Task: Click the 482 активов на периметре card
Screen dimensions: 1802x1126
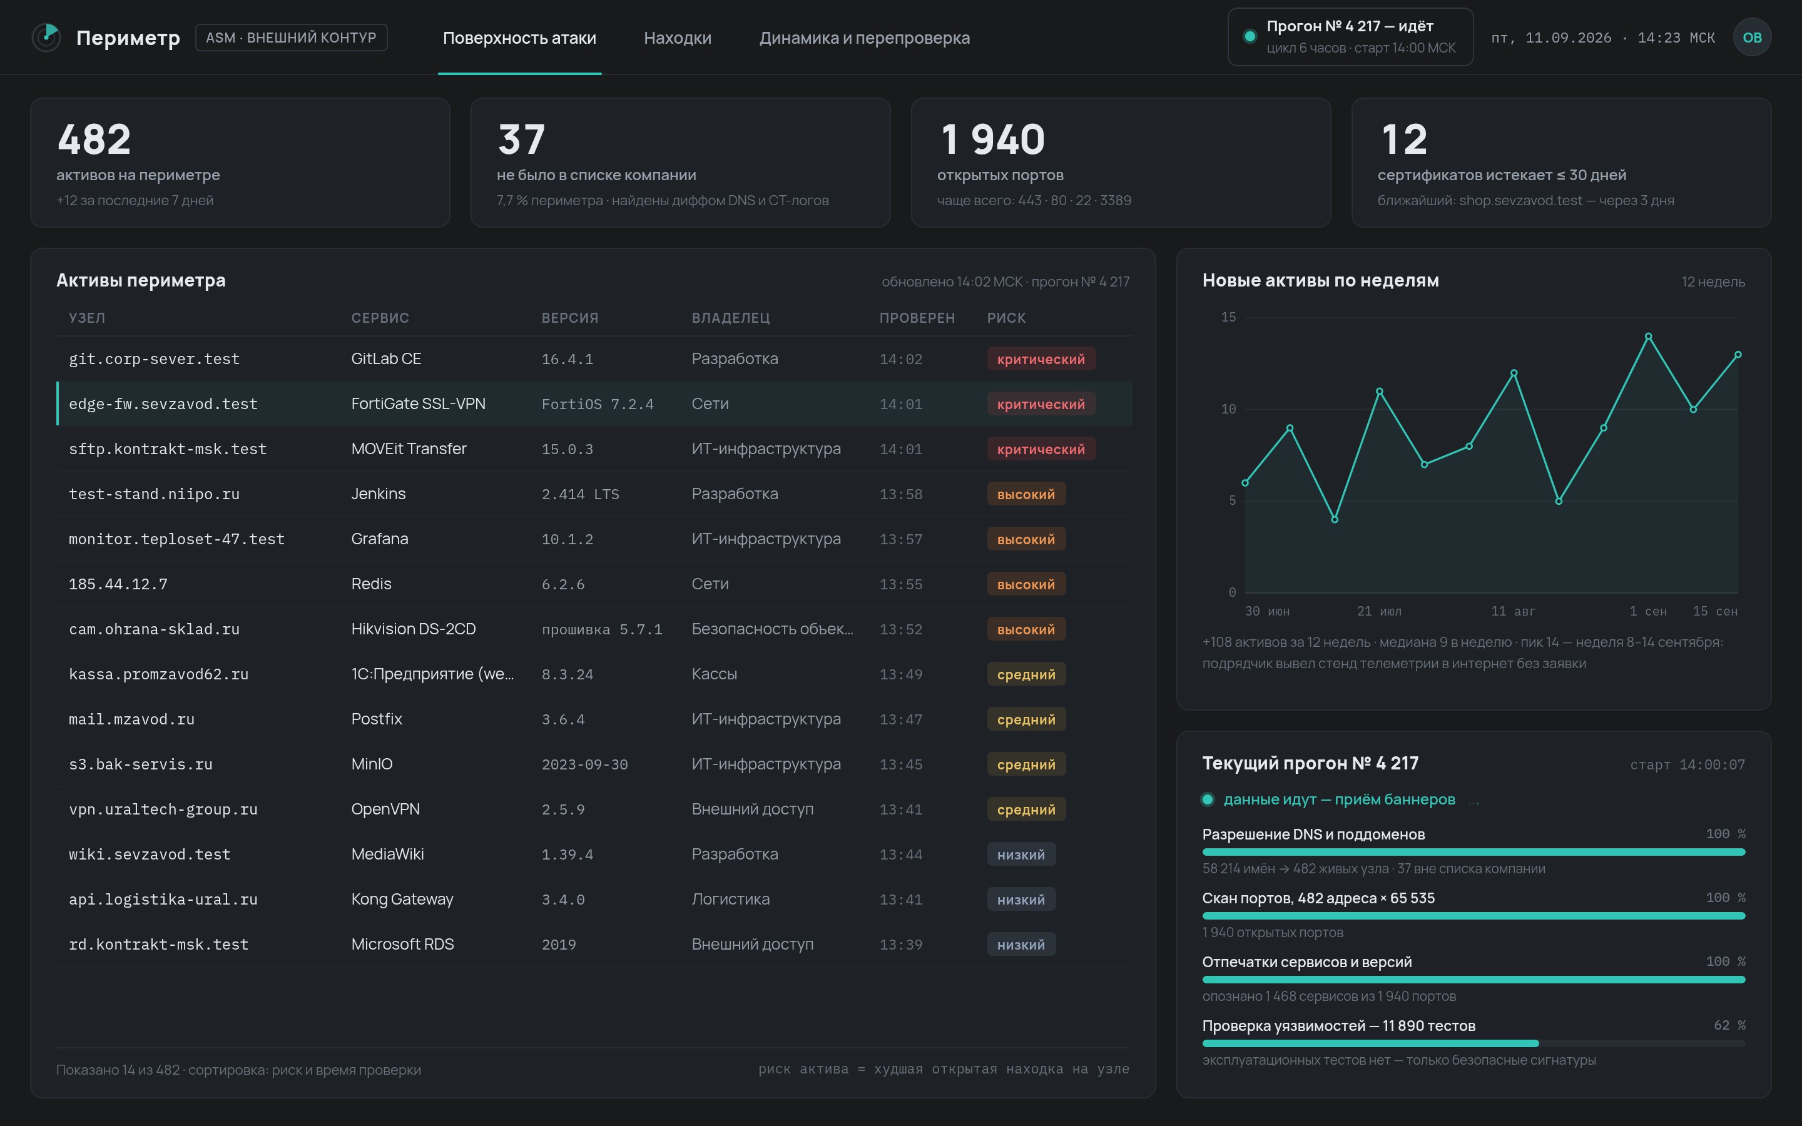Action: pyautogui.click(x=240, y=163)
